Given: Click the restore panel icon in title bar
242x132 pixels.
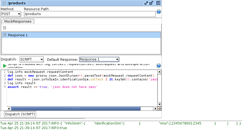Looking at the screenshot, I should 146,3.
